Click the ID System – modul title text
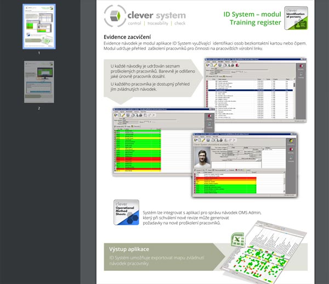Screen dimensions: 329x284 pos(251,13)
